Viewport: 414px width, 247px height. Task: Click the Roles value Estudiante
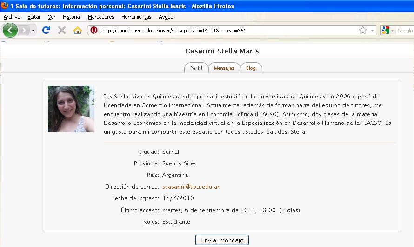176,222
